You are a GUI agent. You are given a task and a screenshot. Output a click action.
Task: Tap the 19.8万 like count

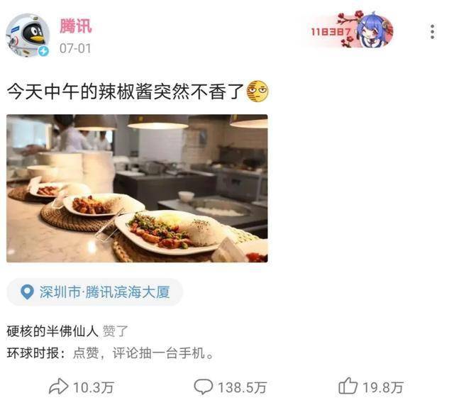tap(383, 387)
